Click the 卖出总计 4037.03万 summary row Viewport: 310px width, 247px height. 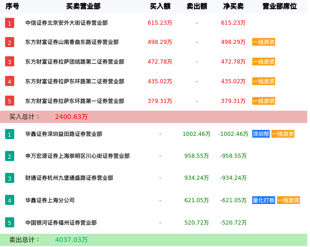(x=154, y=240)
